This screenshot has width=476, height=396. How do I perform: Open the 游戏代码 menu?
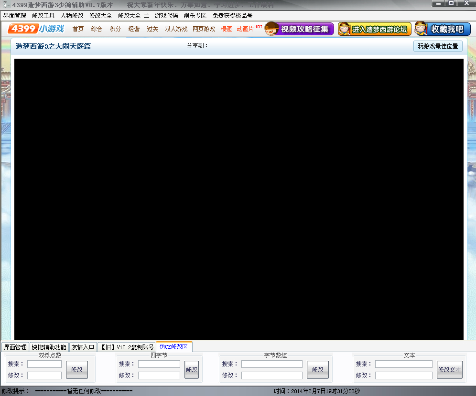[166, 15]
